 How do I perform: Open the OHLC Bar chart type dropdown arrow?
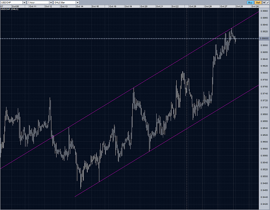(77, 3)
